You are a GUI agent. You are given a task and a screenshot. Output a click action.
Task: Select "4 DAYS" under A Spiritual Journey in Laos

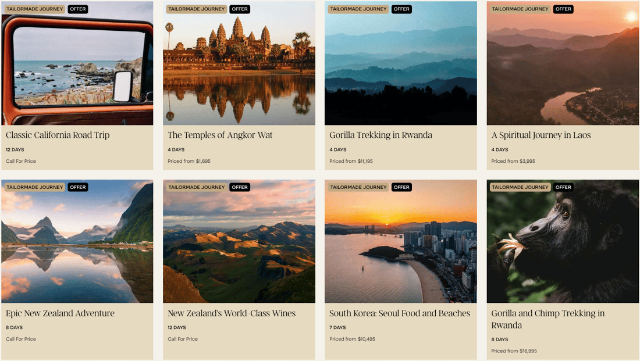[500, 150]
